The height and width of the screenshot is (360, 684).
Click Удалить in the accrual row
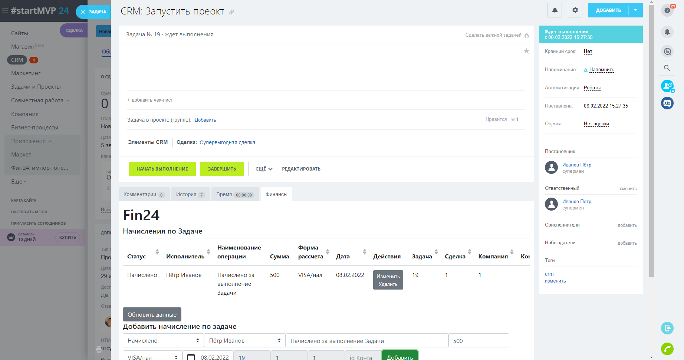(x=388, y=284)
